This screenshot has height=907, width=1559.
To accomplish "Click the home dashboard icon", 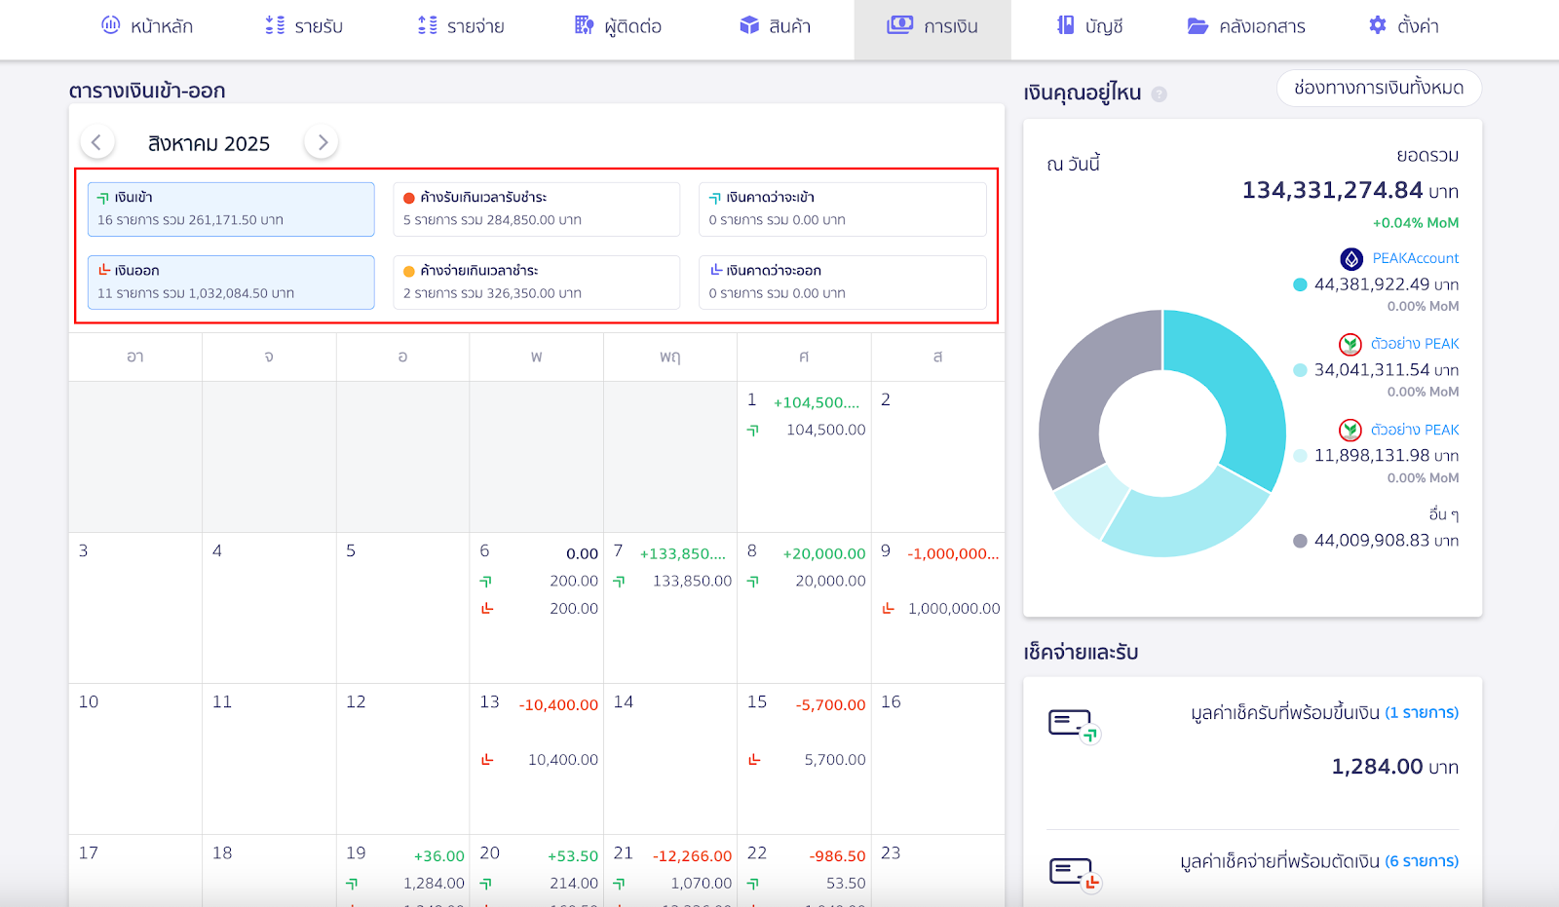I will 111,25.
